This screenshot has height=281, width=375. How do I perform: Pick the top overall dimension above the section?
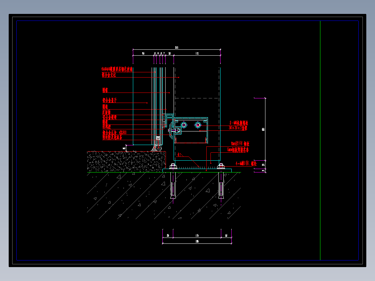point(177,48)
